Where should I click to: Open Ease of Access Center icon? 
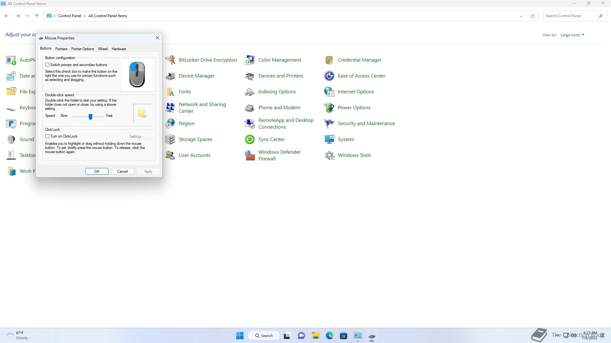click(329, 76)
